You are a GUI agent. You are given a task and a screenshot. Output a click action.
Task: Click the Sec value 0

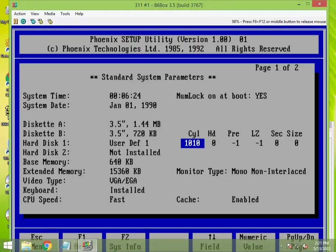pyautogui.click(x=277, y=143)
